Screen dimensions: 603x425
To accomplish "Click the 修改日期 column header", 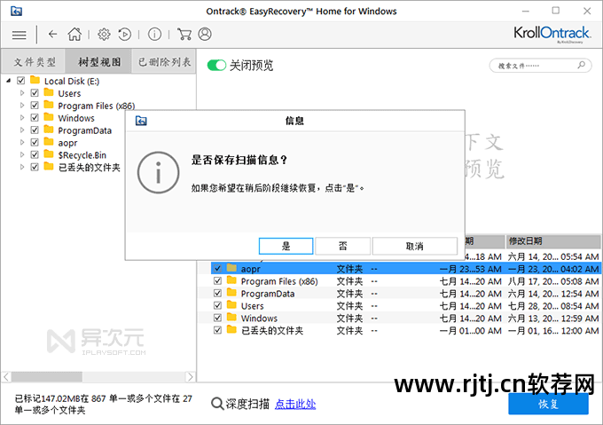I will coord(552,241).
